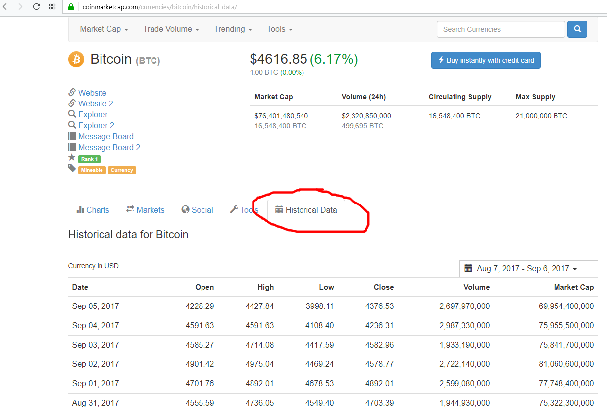Open the Message Board link
The image size is (607, 408).
pos(105,136)
